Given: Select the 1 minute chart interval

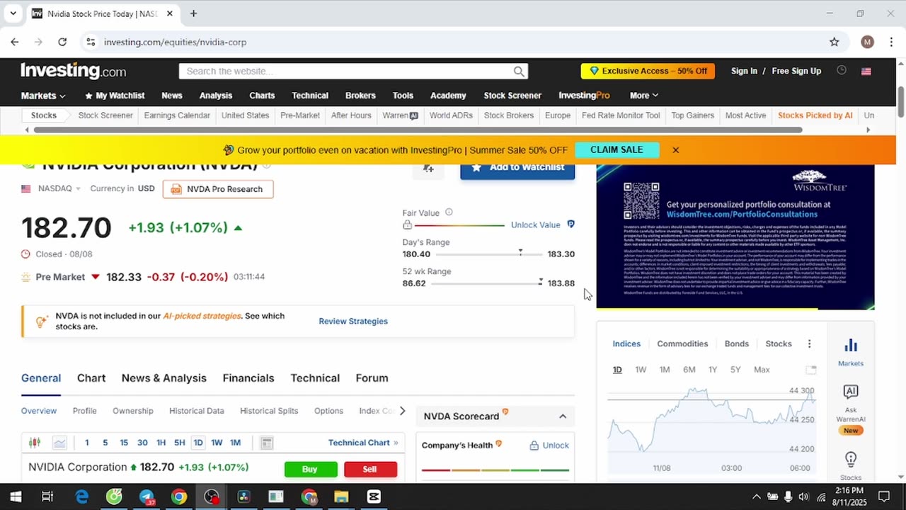Looking at the screenshot, I should (87, 443).
